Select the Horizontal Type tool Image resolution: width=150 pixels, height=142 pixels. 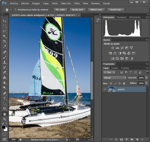pyautogui.click(x=4, y=98)
